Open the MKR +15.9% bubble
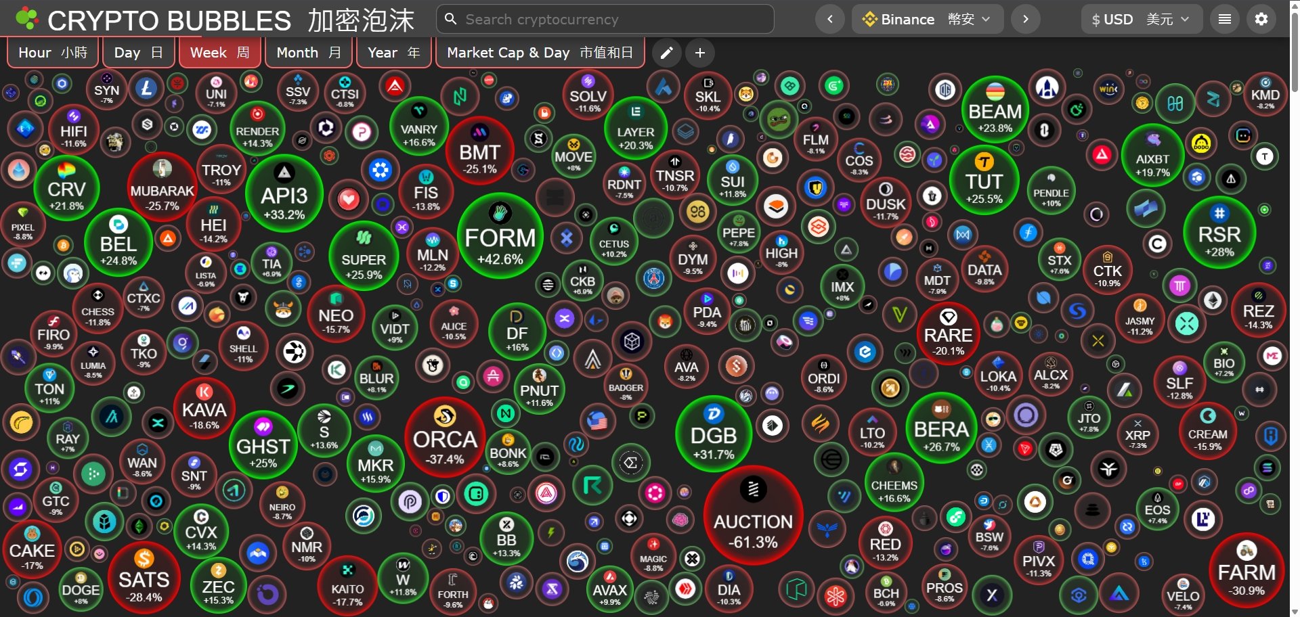 pos(376,463)
